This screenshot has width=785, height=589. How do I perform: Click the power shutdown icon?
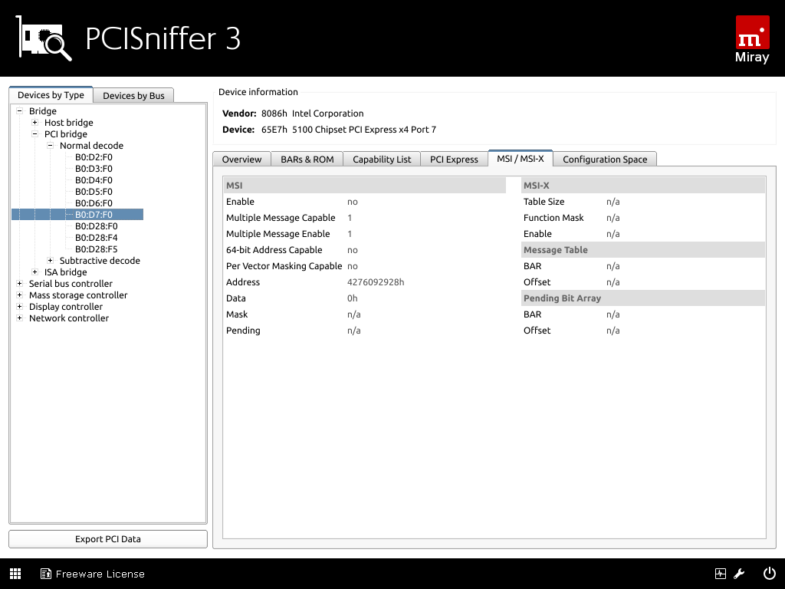[x=769, y=574]
